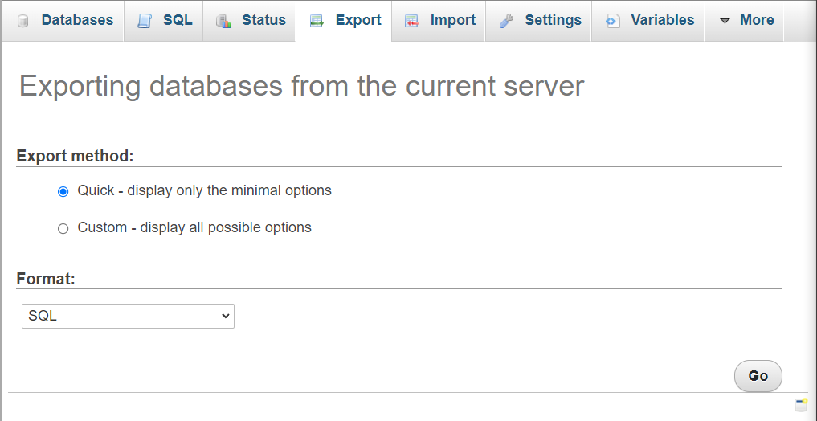Click the Go button
The height and width of the screenshot is (421, 817).
pyautogui.click(x=758, y=376)
